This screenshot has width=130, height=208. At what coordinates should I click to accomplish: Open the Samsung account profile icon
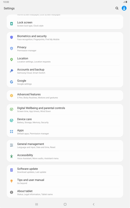(x=124, y=8)
